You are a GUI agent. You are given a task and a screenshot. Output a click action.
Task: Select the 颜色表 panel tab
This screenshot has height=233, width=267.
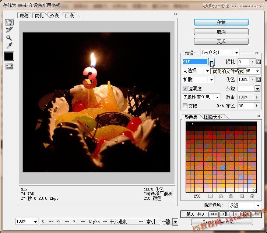[191, 117]
